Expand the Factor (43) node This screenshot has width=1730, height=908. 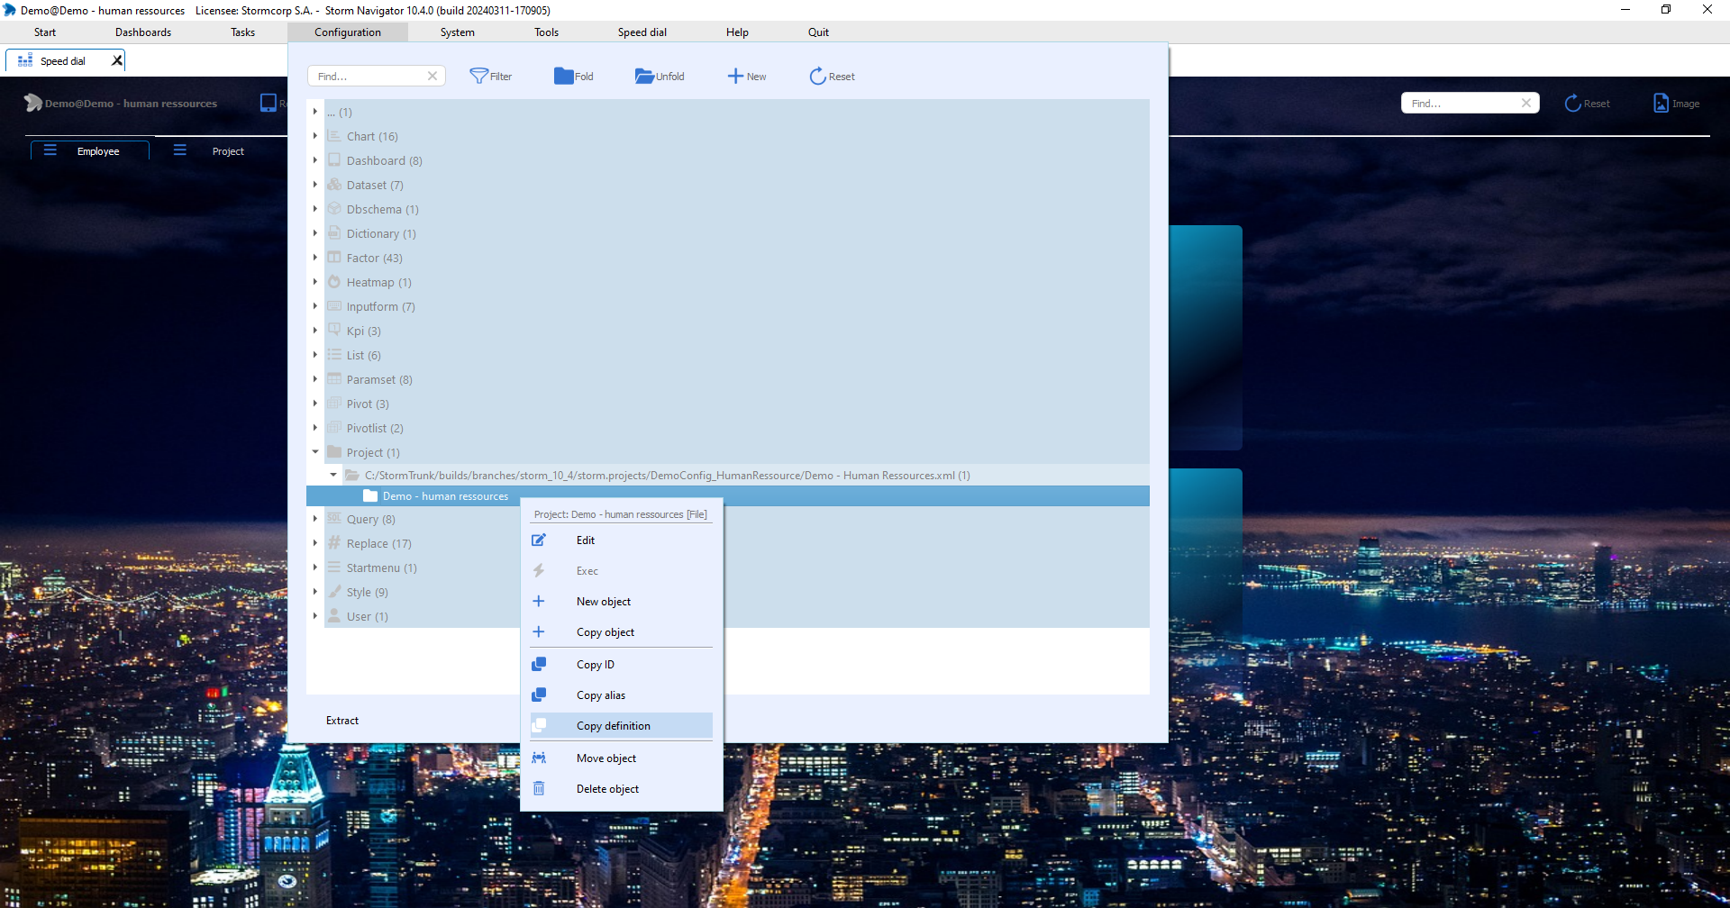coord(315,258)
